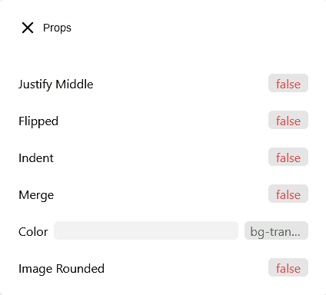Toggle the Justify Middle false value
Screen dimensions: 326x295
288,83
